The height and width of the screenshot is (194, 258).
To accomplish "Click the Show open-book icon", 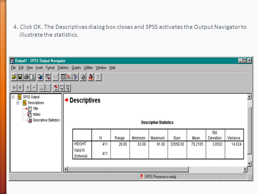I will point(42,88).
